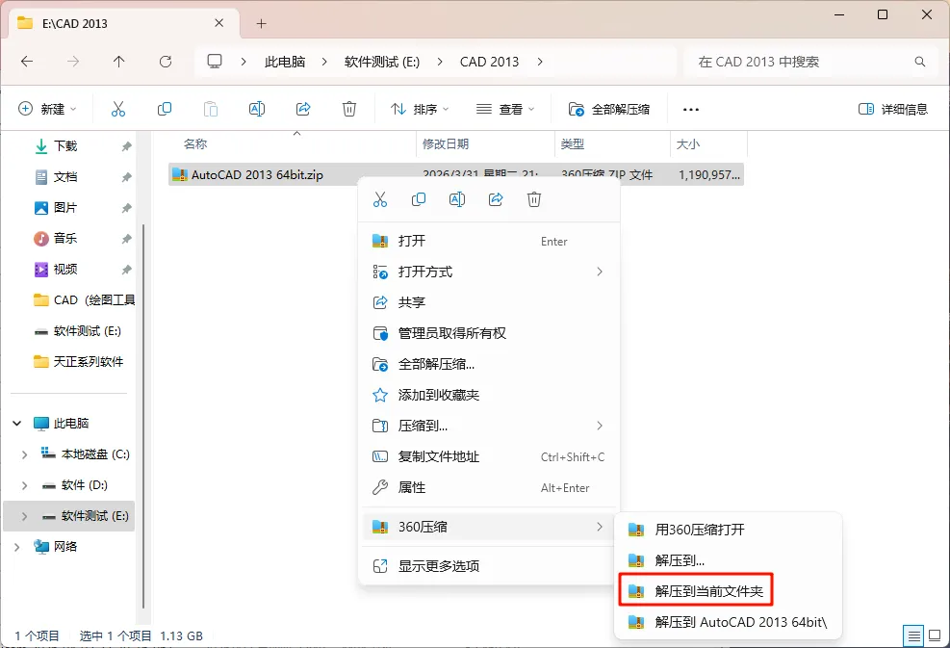Viewport: 950px width, 648px height.
Task: Go back with the Back arrow
Action: point(27,62)
